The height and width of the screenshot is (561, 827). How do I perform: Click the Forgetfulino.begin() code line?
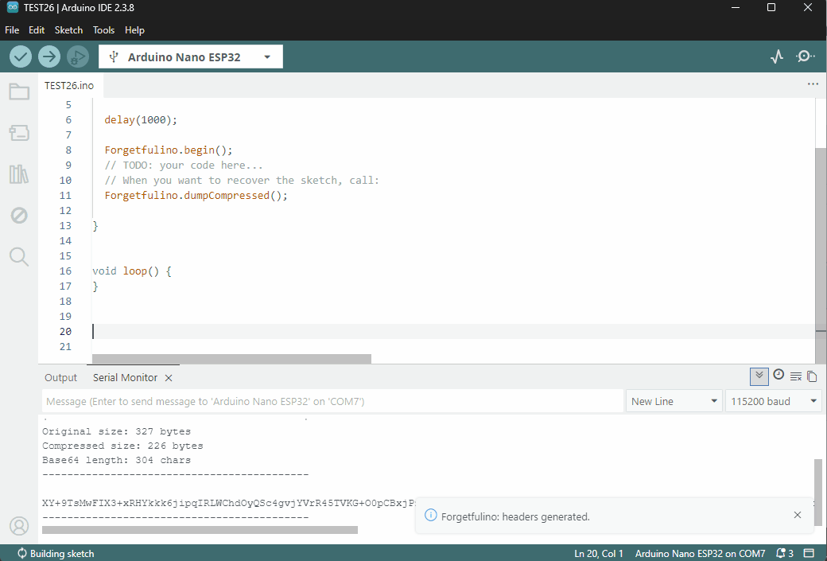pos(169,150)
